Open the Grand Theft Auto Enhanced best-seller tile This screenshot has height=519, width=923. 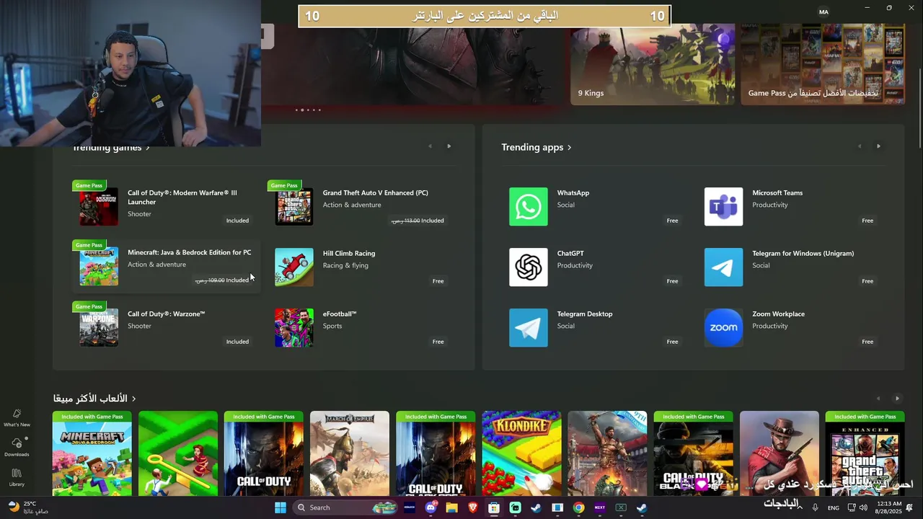tap(865, 453)
